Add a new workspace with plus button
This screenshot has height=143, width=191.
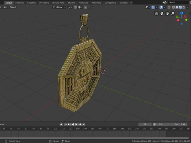coord(131,3)
